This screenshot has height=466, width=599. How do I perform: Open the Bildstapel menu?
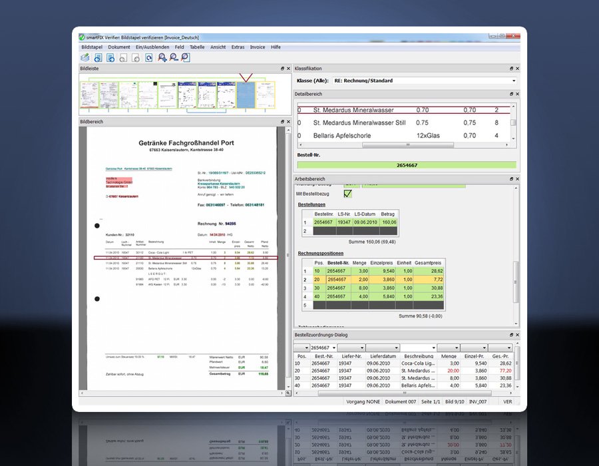point(92,47)
